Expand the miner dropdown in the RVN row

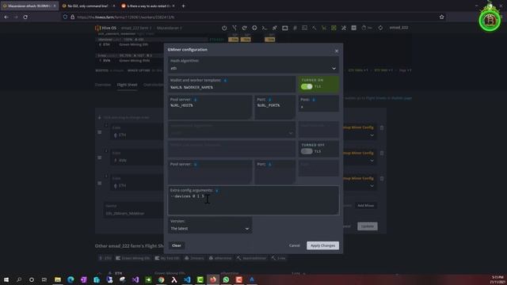372,161
